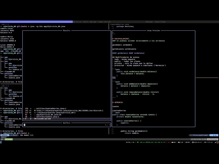Select entities/CuentaAhorros.java buffer in Results list
Viewport: 219px width, 164px height.
(x=47, y=108)
